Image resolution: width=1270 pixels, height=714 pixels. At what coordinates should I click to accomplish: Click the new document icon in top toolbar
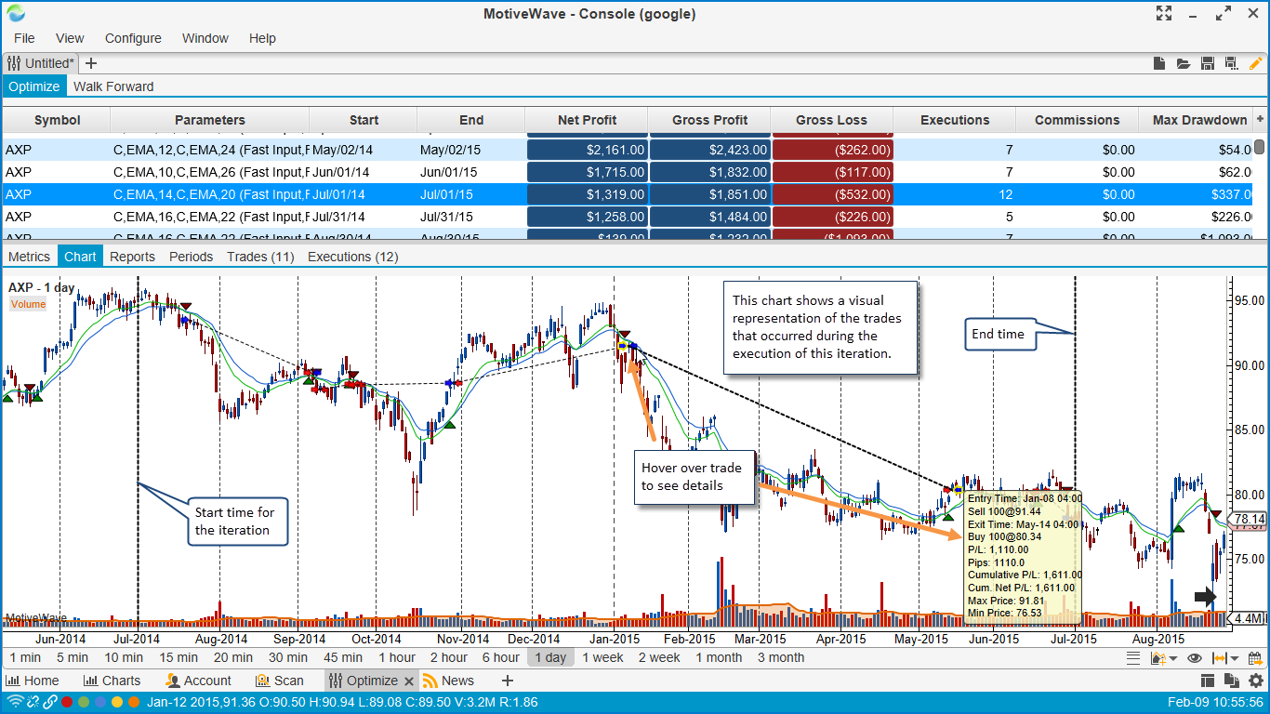pos(1159,63)
